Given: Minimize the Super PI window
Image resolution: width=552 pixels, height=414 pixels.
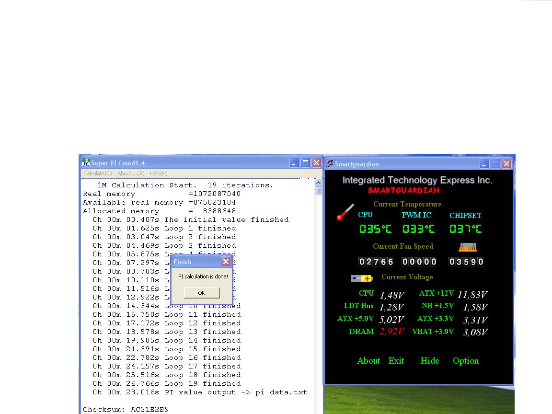Looking at the screenshot, I should pos(294,162).
